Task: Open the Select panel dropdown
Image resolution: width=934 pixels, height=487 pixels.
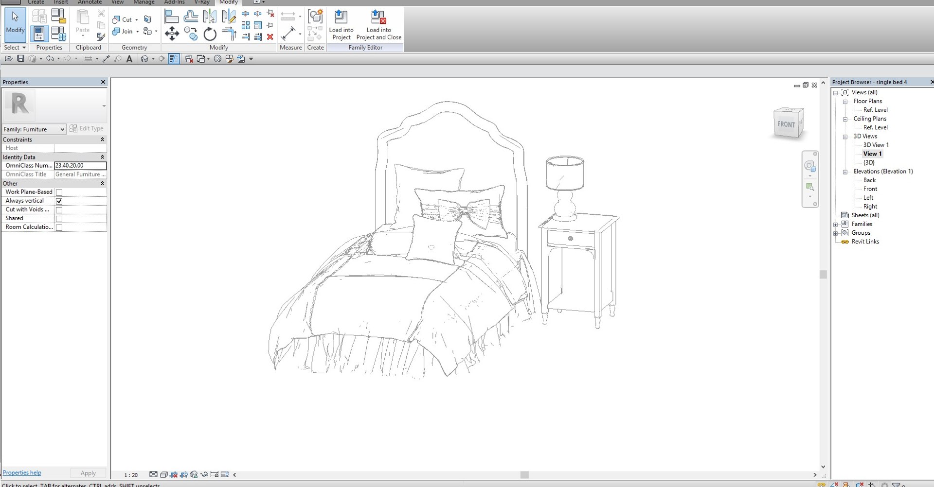Action: pos(15,48)
